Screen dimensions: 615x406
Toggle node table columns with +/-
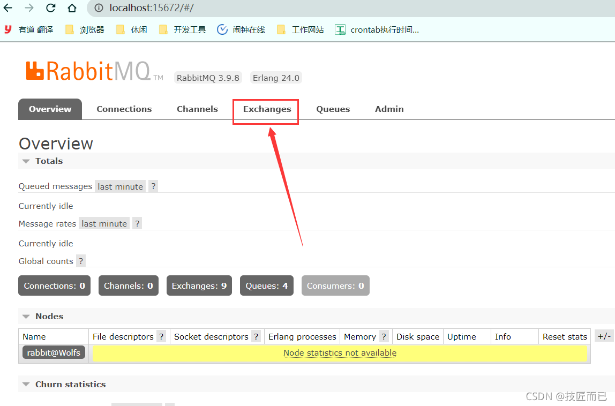point(604,336)
